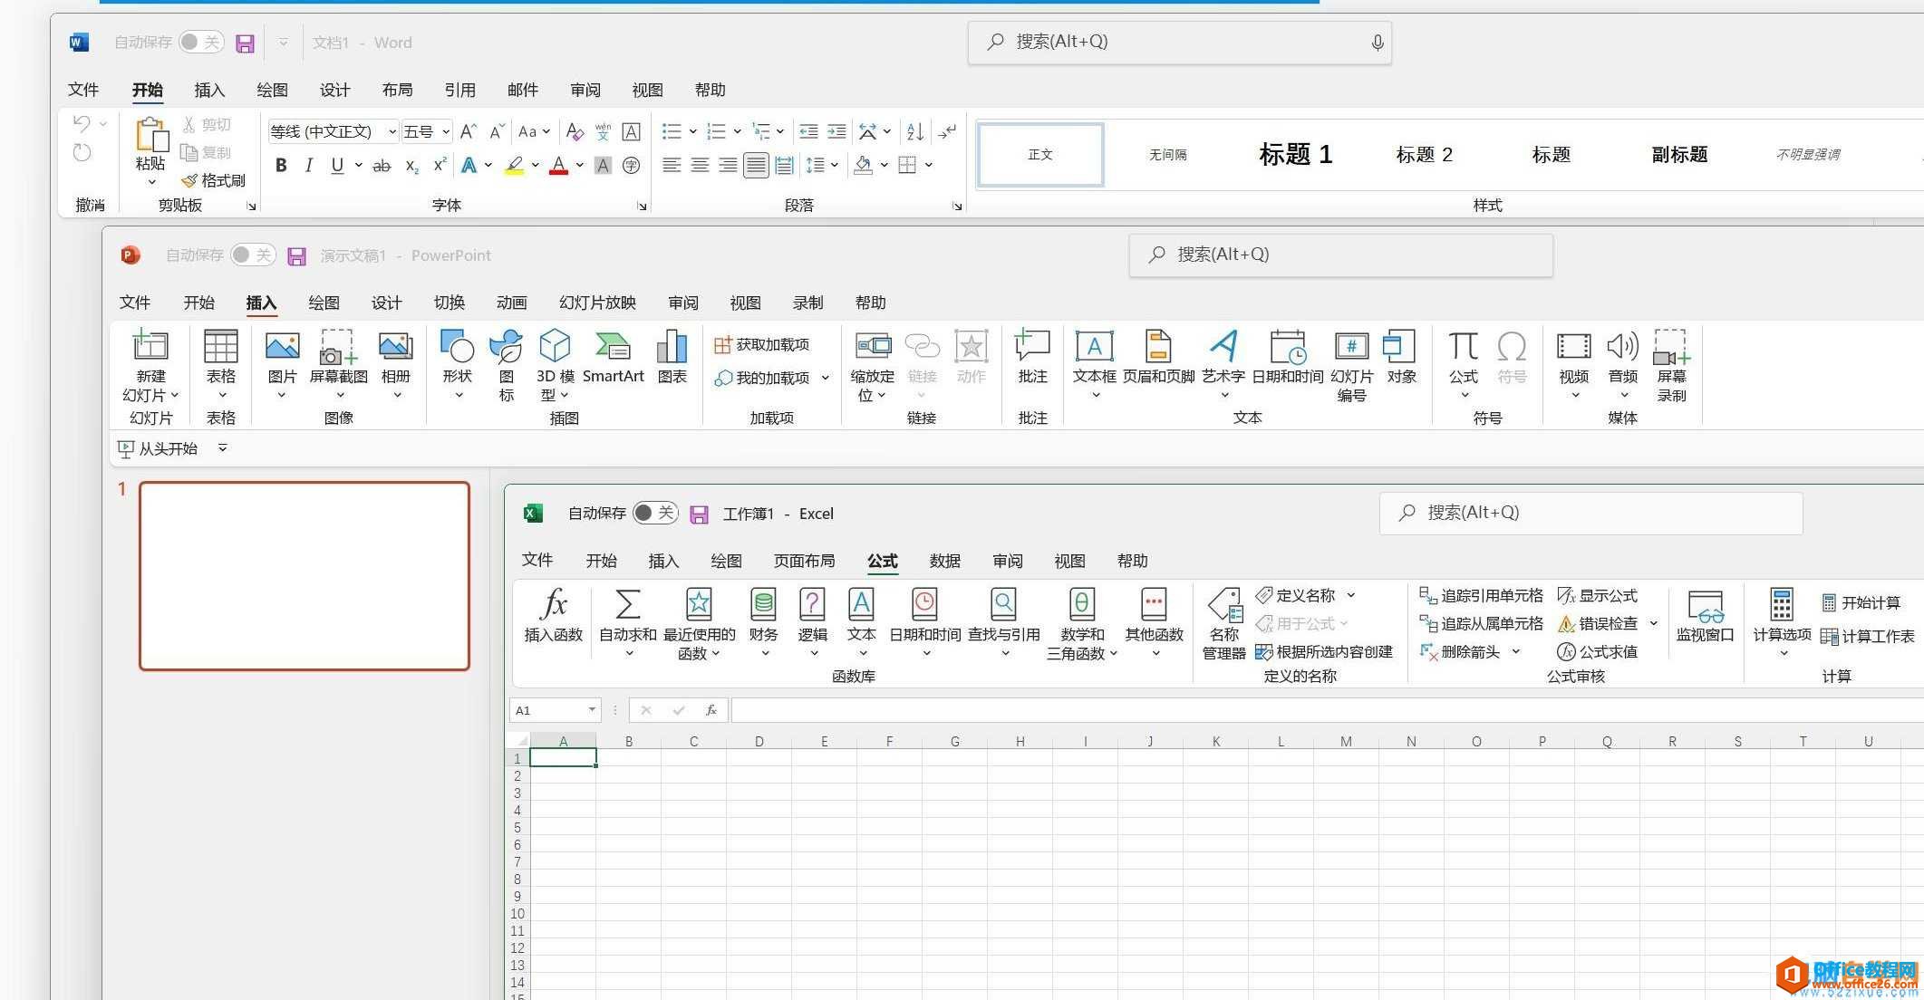This screenshot has height=1000, width=1924.
Task: Click Watch Window (监视窗口) in Excel
Action: point(1705,615)
